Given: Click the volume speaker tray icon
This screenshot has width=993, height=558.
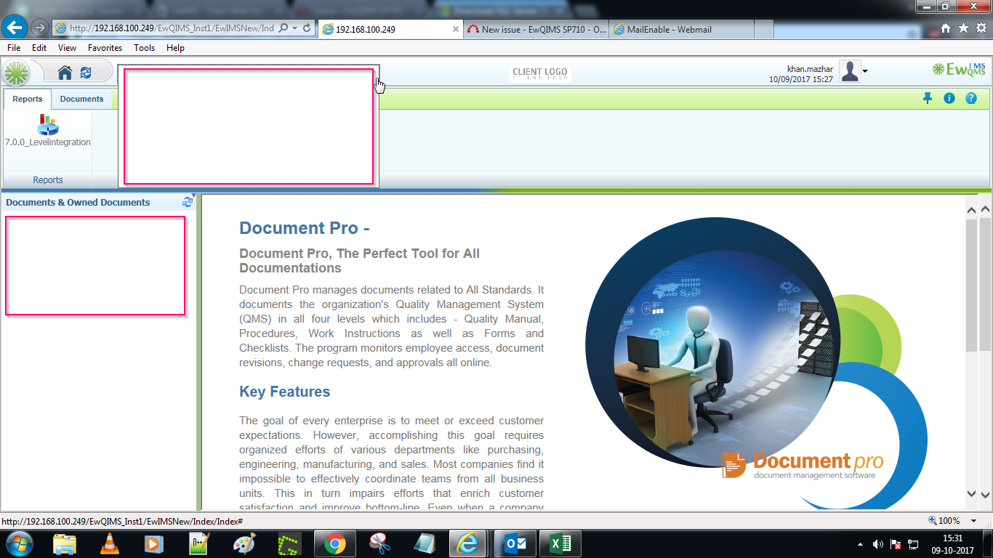Looking at the screenshot, I should (877, 544).
